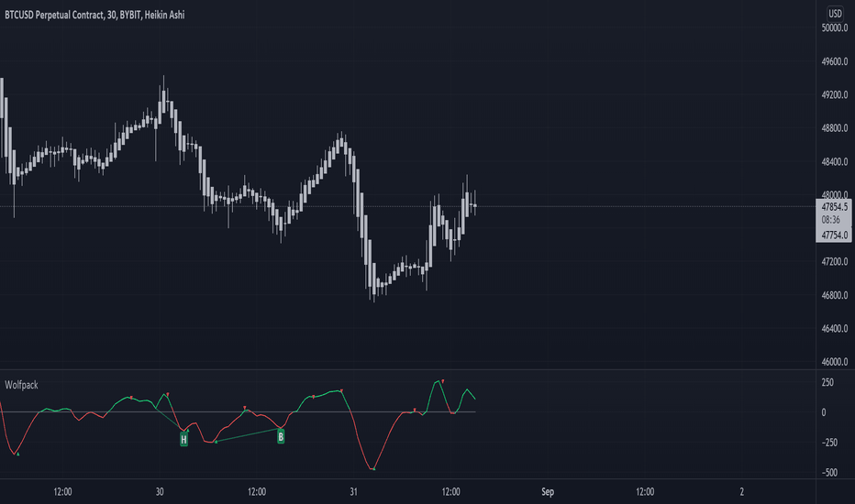Click the 30 date label on time axis

point(160,492)
